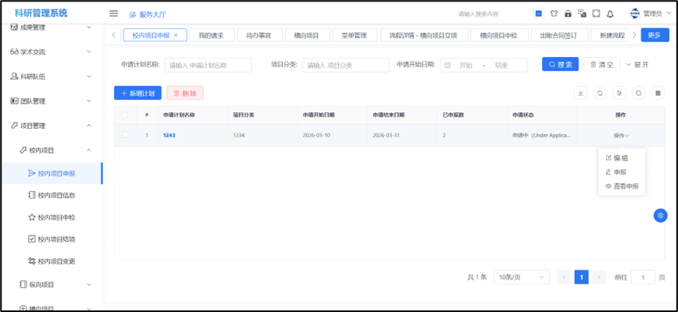Click the blue floating settings gear button
Viewport: 678px width, 312px height.
(660, 215)
